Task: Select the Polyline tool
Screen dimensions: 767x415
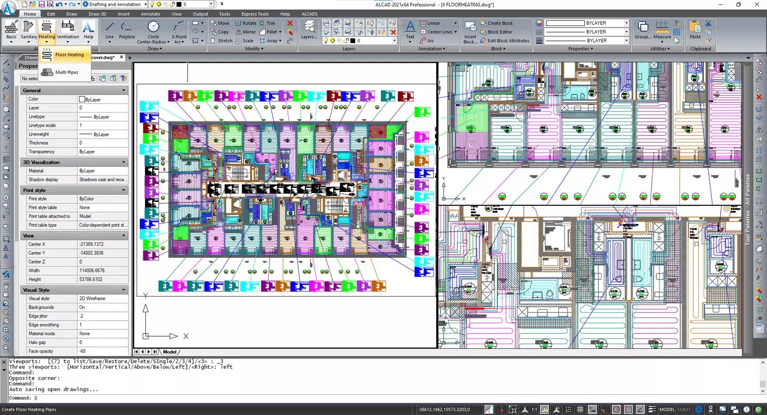Action: click(127, 30)
